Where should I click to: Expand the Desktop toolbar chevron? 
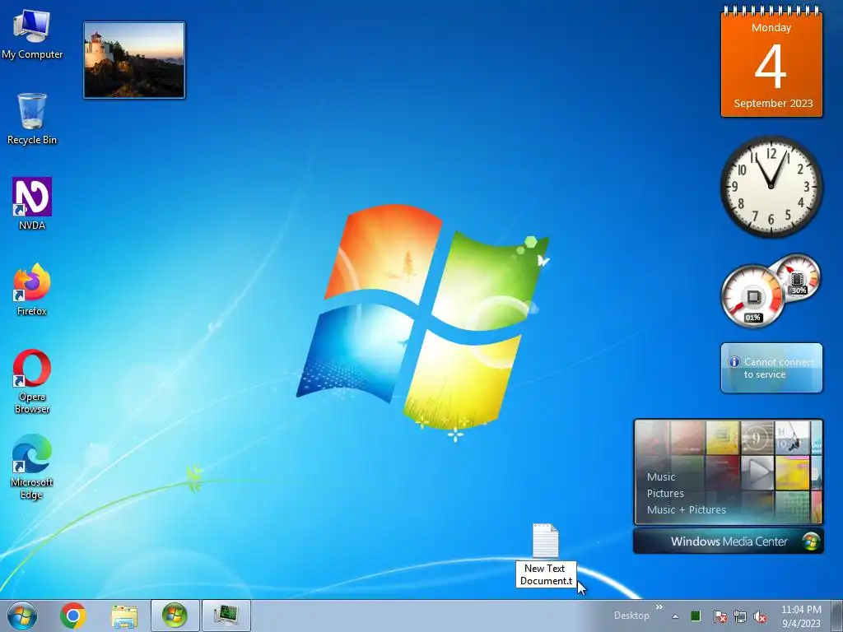(x=659, y=607)
